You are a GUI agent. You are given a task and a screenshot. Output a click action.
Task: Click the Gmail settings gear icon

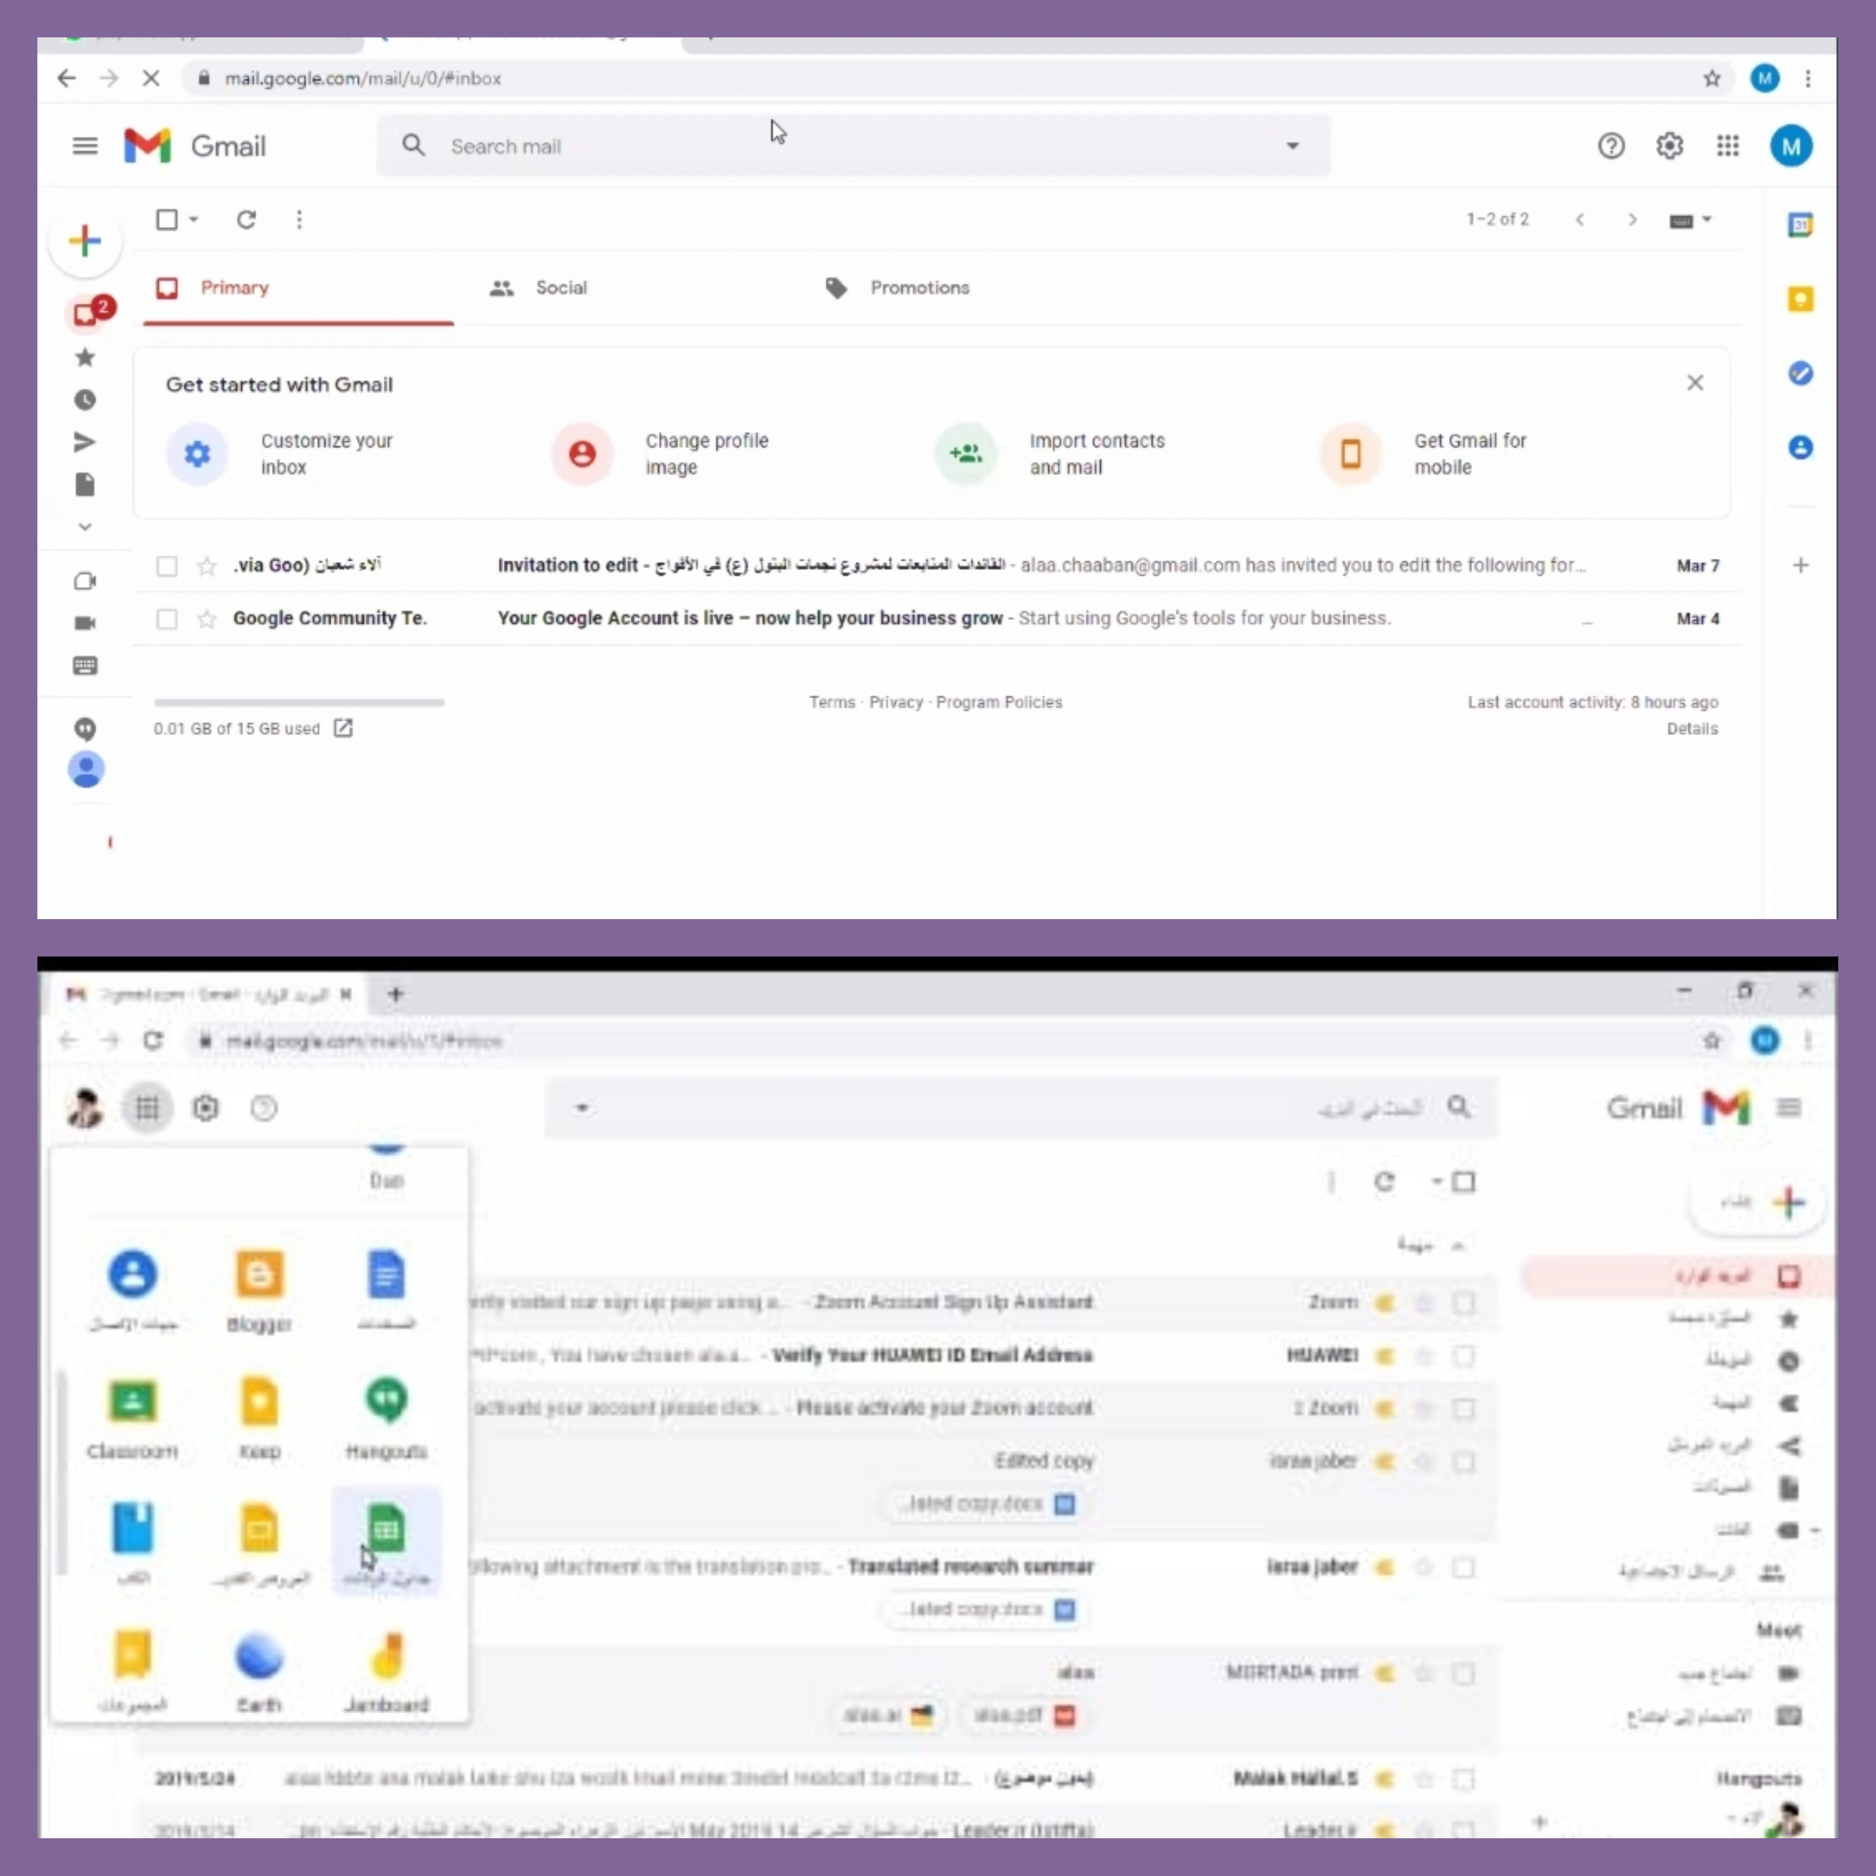pyautogui.click(x=1669, y=146)
